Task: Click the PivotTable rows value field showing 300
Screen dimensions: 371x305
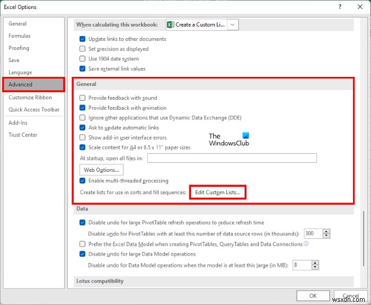Action: click(313, 233)
